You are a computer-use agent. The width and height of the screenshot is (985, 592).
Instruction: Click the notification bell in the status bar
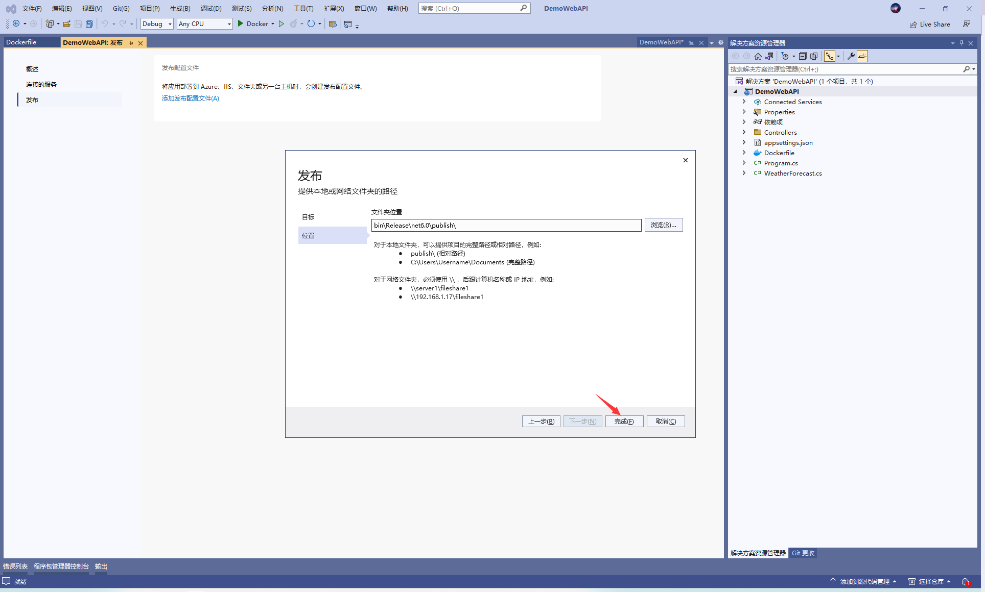tap(966, 582)
